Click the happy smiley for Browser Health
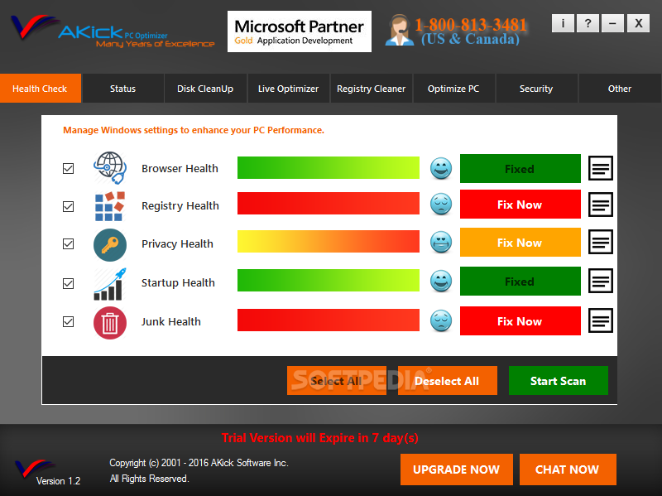This screenshot has width=662, height=496. point(441,168)
